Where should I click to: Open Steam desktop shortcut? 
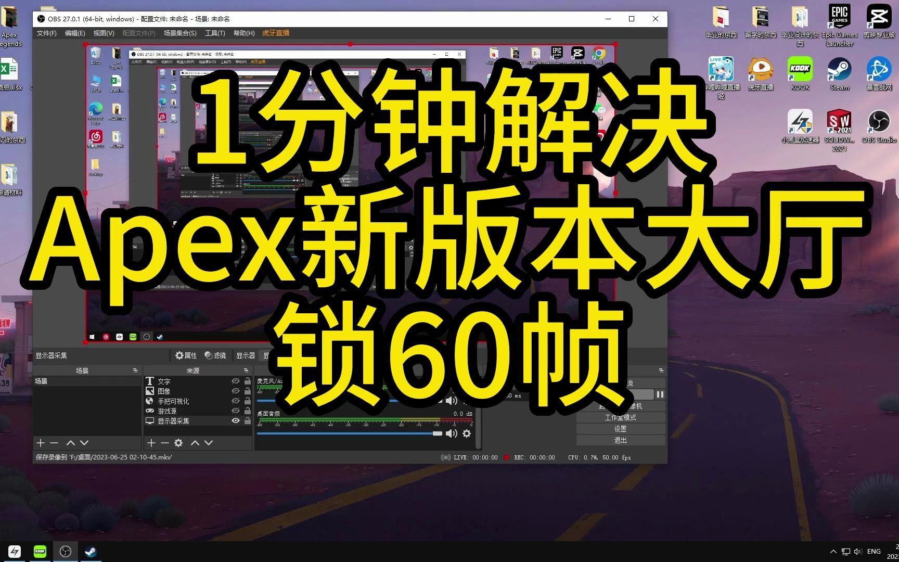pos(839,74)
